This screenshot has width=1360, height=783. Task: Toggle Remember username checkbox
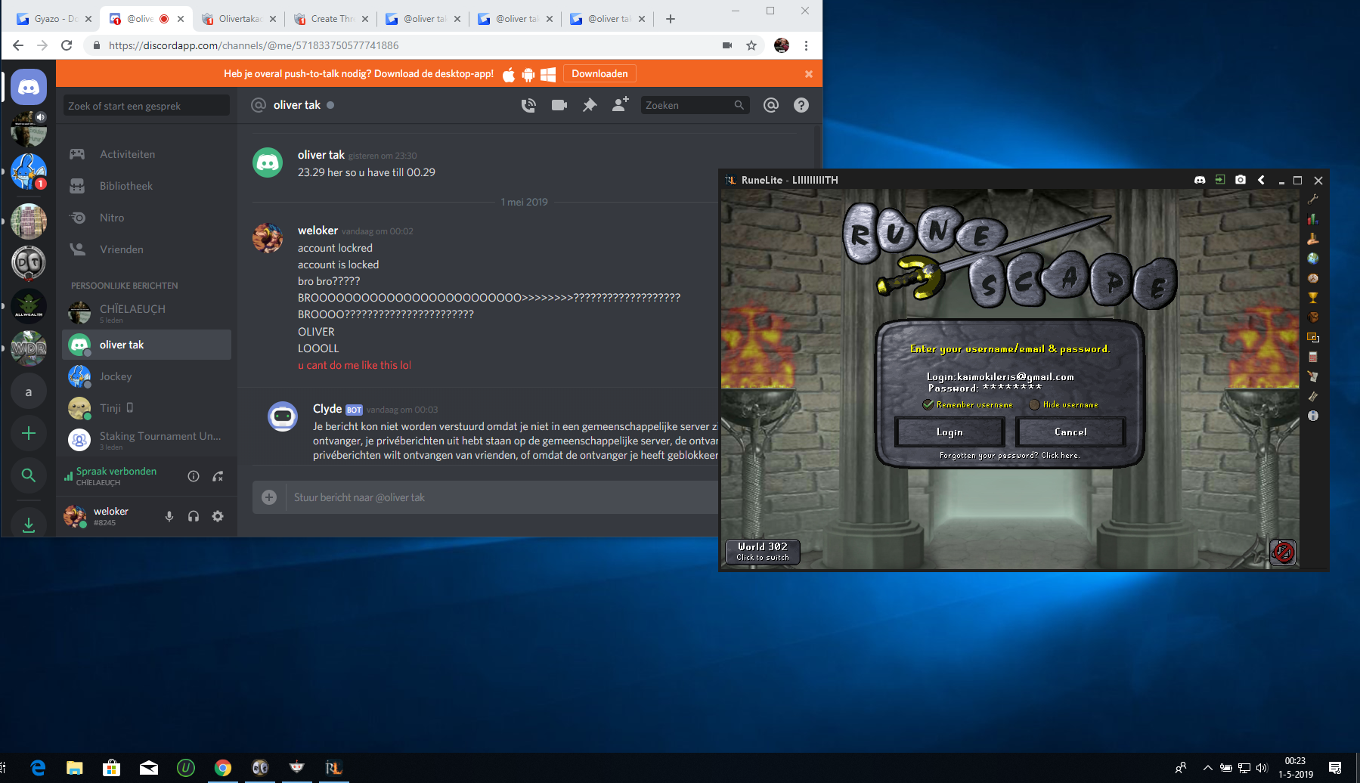coord(928,404)
